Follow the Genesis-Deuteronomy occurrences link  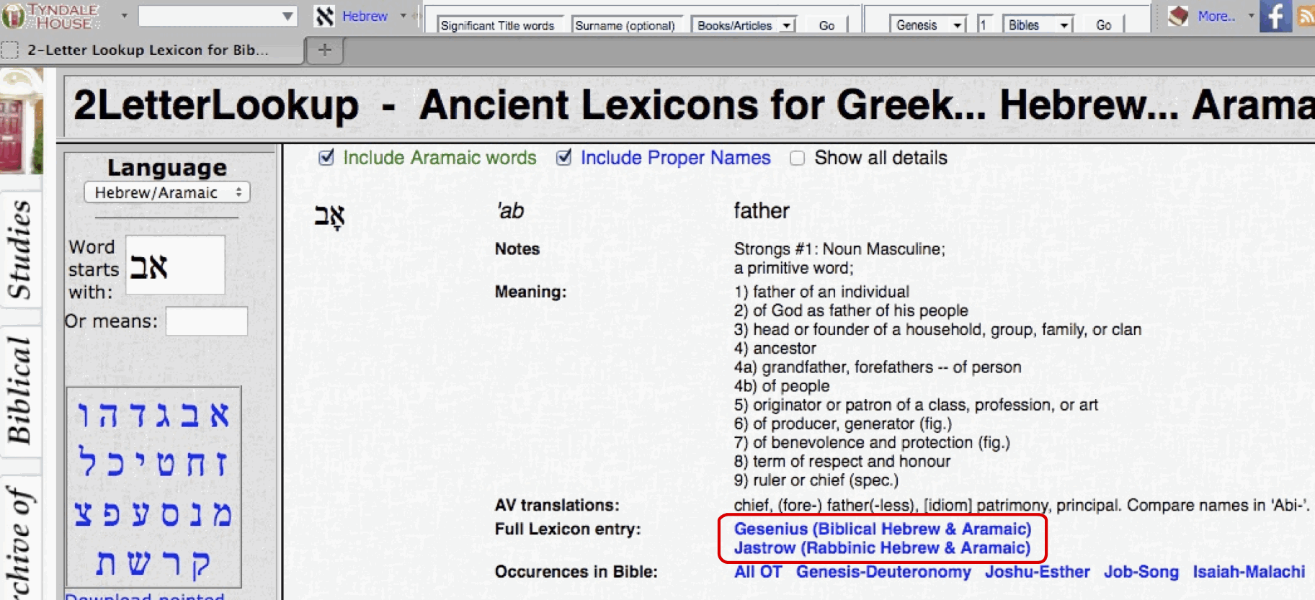click(x=883, y=572)
